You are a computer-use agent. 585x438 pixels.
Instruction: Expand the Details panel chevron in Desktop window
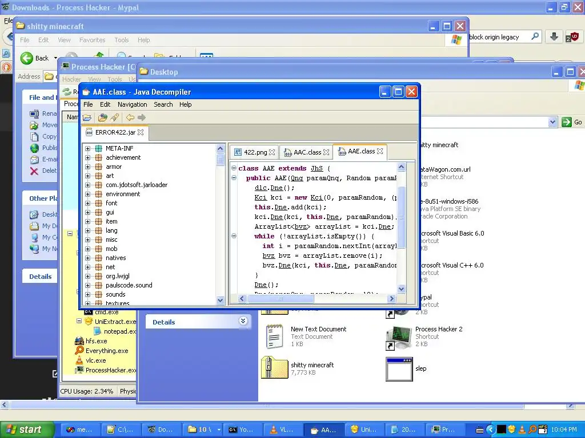[243, 321]
